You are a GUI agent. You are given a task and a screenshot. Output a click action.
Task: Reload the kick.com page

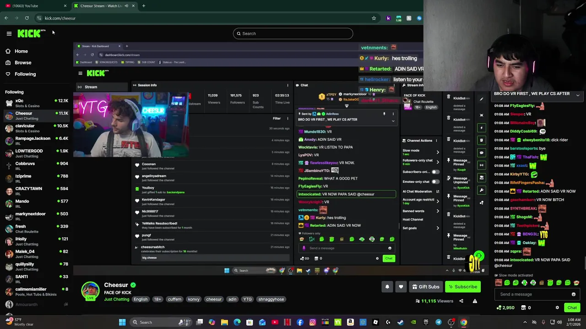click(27, 18)
